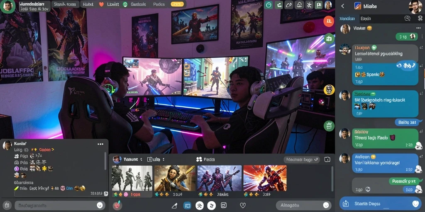Toggle the check on the gray gallery pill
425x212 pixels.
pyautogui.click(x=316, y=159)
